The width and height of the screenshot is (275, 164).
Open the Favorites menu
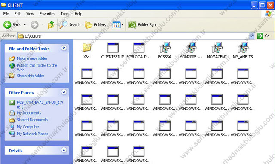(x=47, y=14)
